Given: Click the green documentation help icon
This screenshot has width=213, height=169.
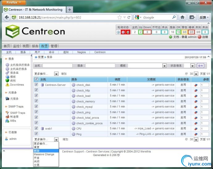Looking at the screenshot, I should (x=170, y=37).
